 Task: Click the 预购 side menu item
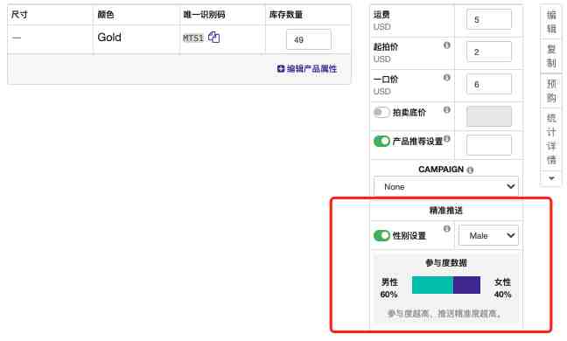[x=551, y=91]
